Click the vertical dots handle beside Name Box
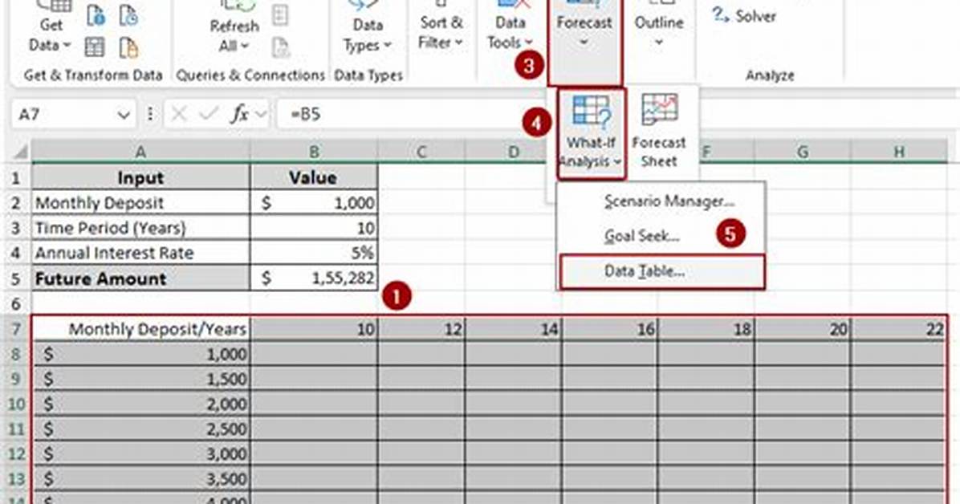Viewport: 960px width, 504px height. 150,114
